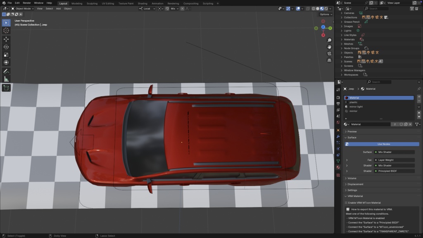Enable VRM MToon Material checkbox

click(346, 203)
